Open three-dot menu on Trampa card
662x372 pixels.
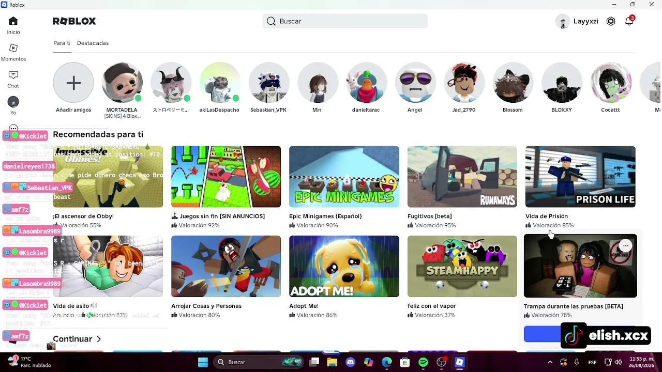click(x=626, y=246)
